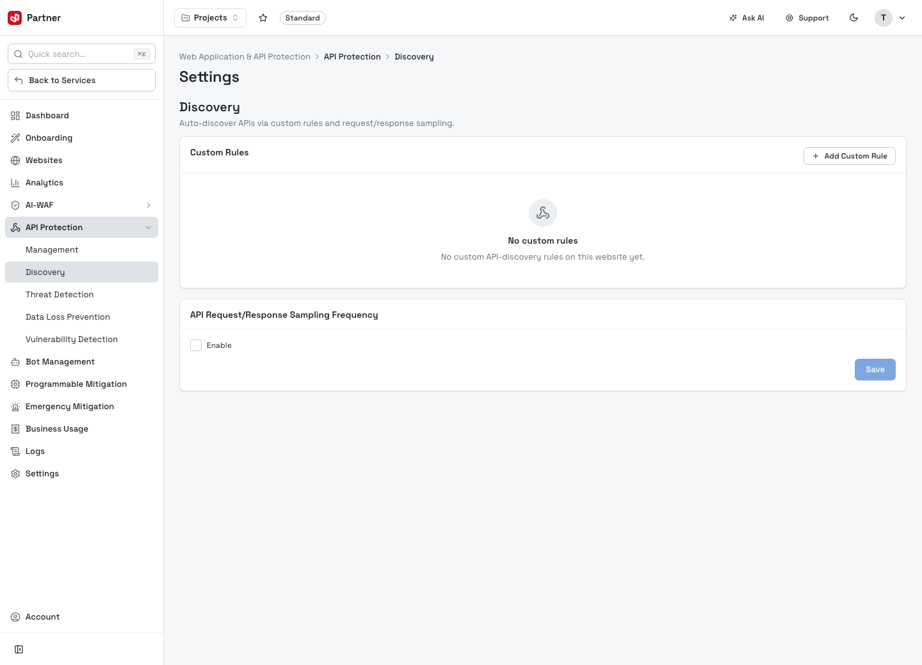The width and height of the screenshot is (922, 665).
Task: Collapse the sidebar with the panel icon
Action: tap(19, 650)
